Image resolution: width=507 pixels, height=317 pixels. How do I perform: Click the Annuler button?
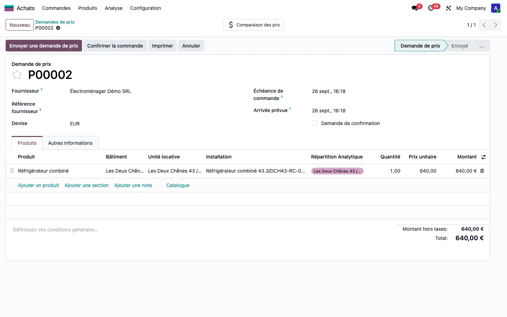[191, 46]
